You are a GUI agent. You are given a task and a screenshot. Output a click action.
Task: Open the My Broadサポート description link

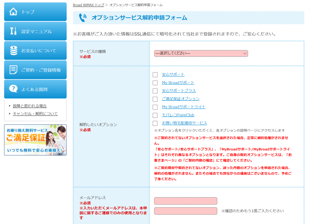tap(178, 82)
